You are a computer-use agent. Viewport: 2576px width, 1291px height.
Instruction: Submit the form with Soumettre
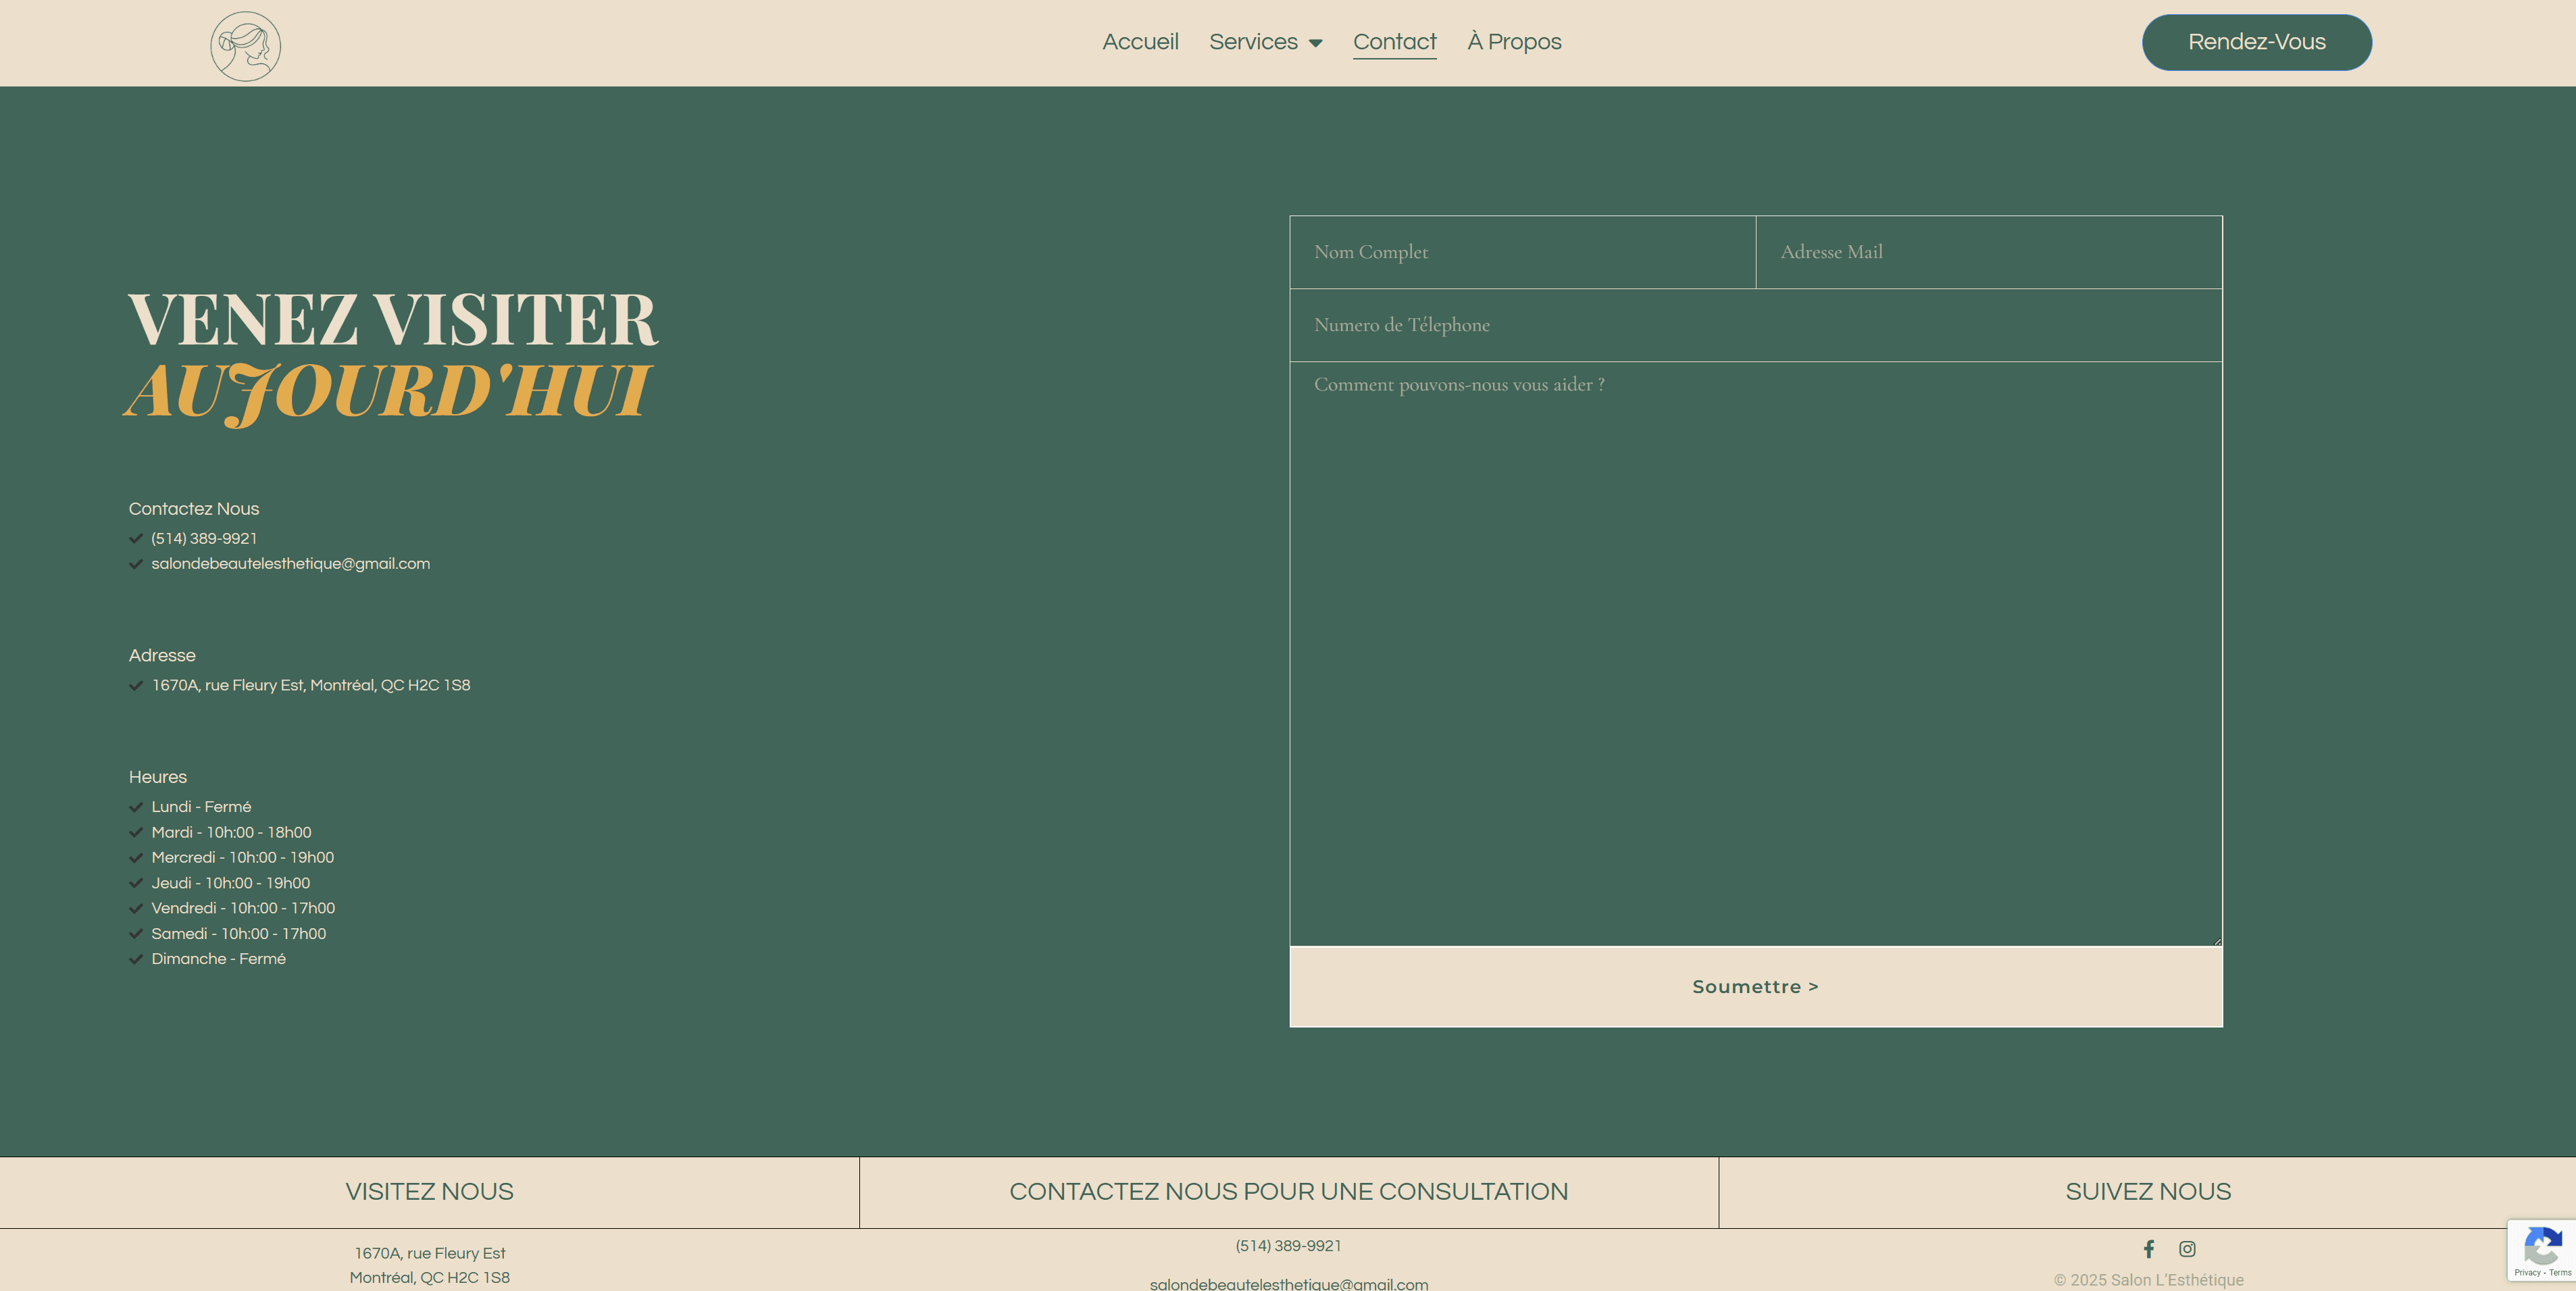pyautogui.click(x=1755, y=986)
